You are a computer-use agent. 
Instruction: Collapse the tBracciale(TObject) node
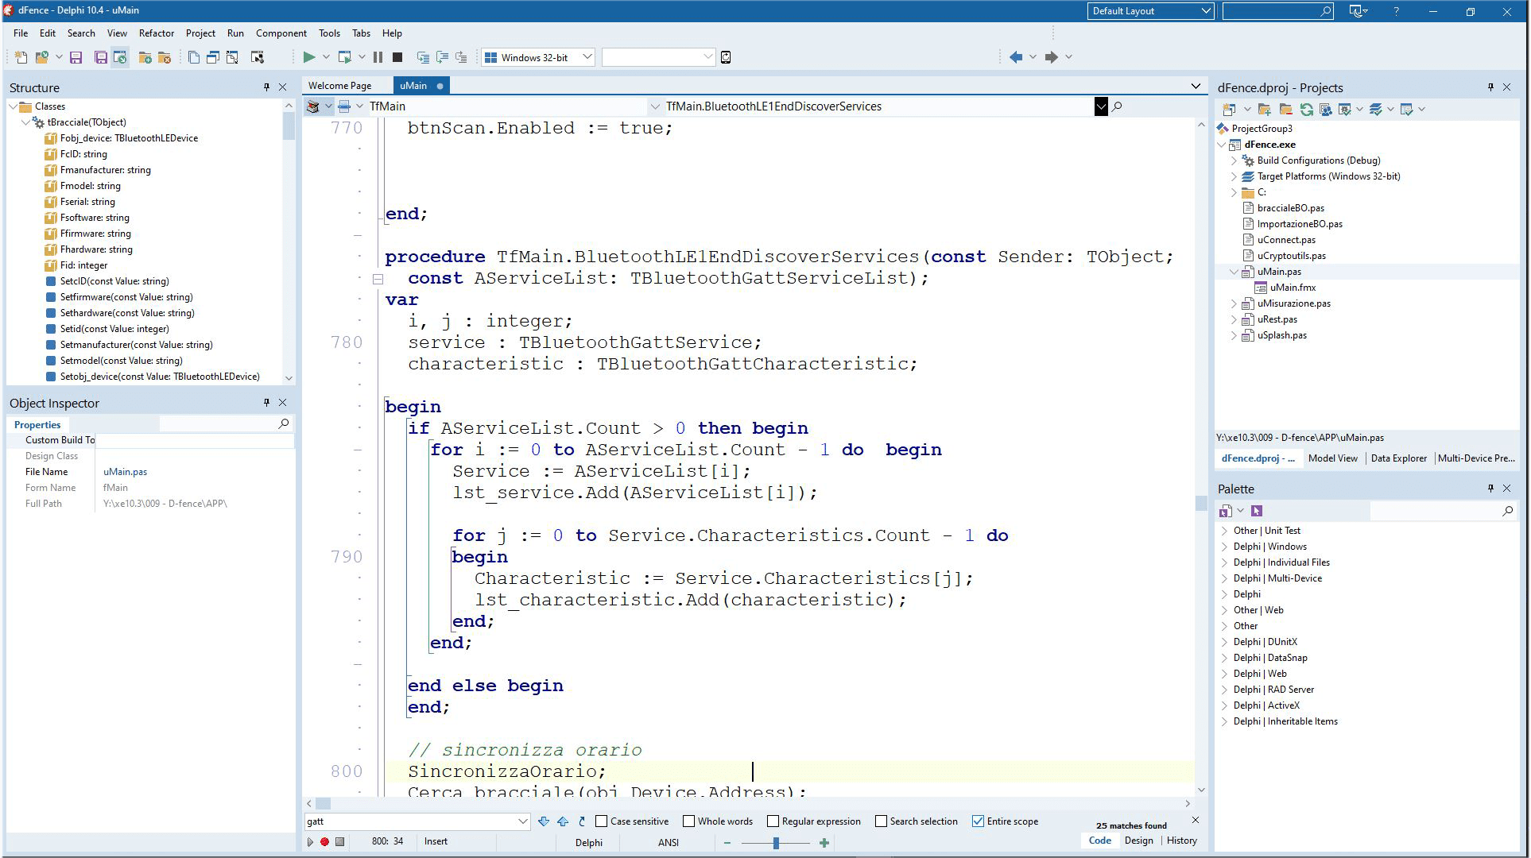tap(26, 122)
